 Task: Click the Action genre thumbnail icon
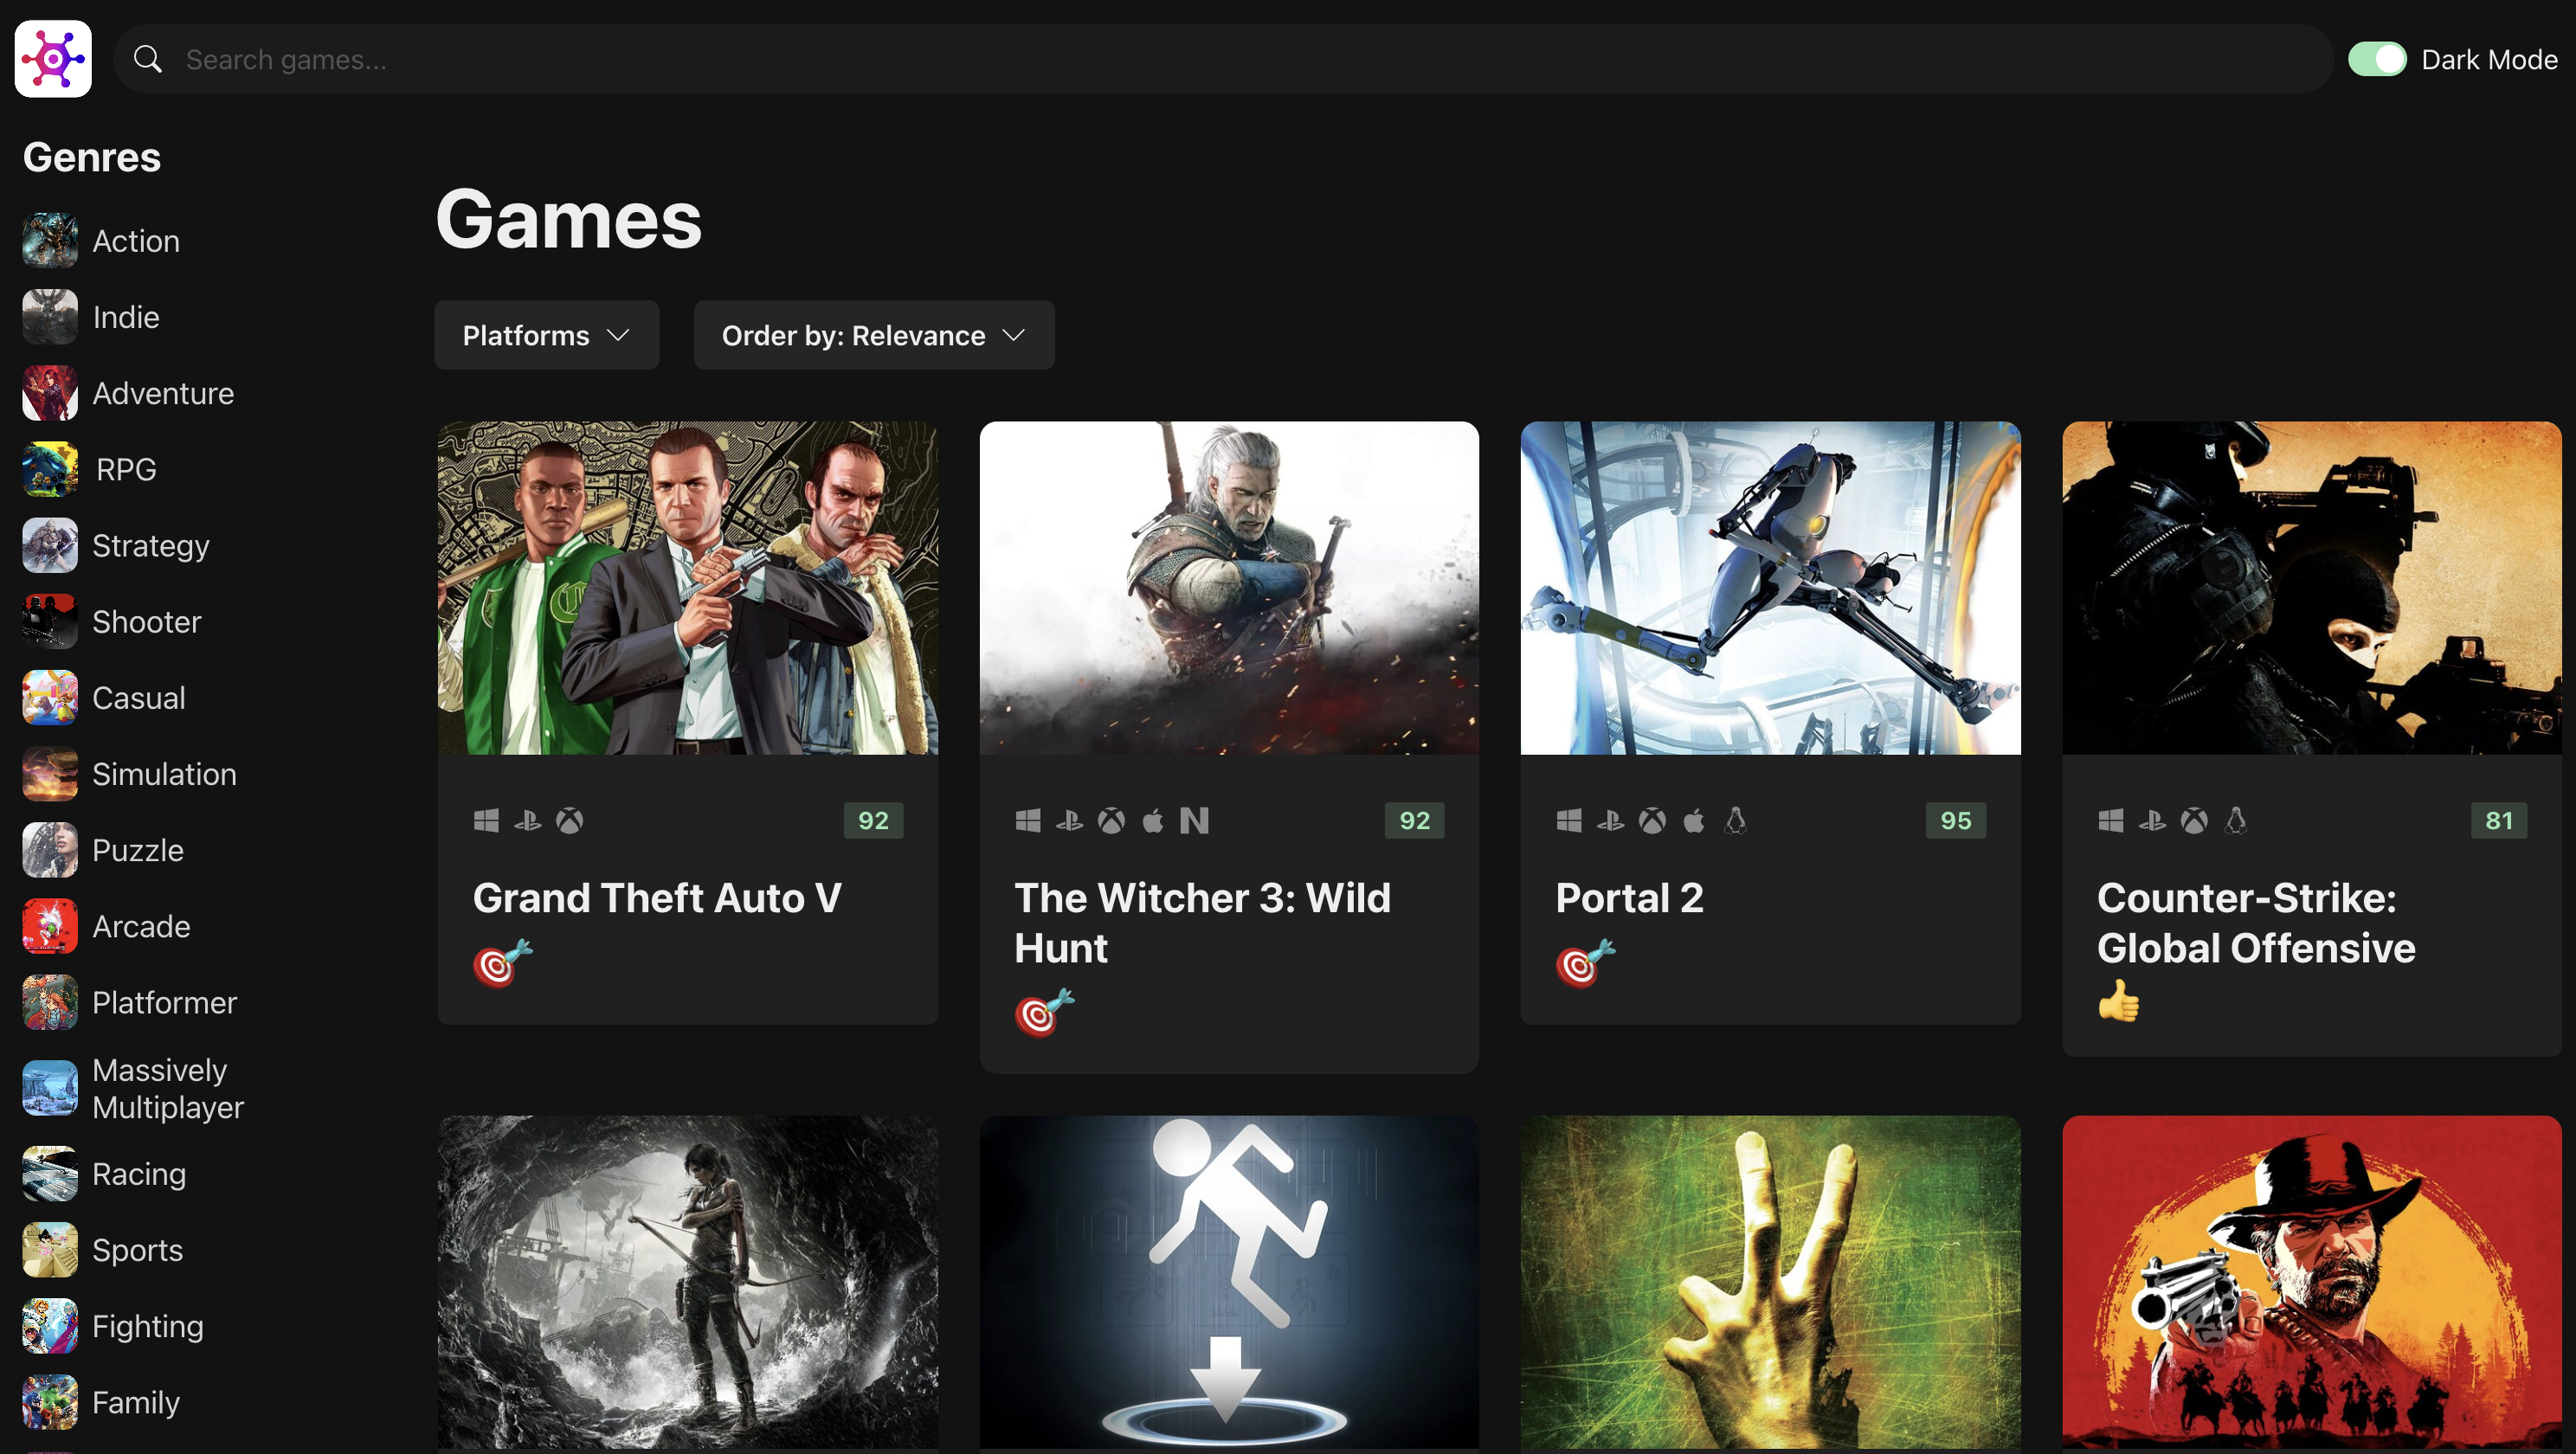coord(50,241)
